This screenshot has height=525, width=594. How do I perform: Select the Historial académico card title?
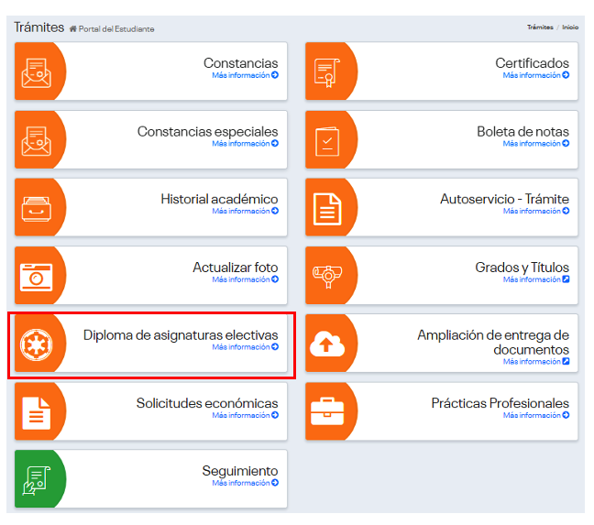pos(219,199)
